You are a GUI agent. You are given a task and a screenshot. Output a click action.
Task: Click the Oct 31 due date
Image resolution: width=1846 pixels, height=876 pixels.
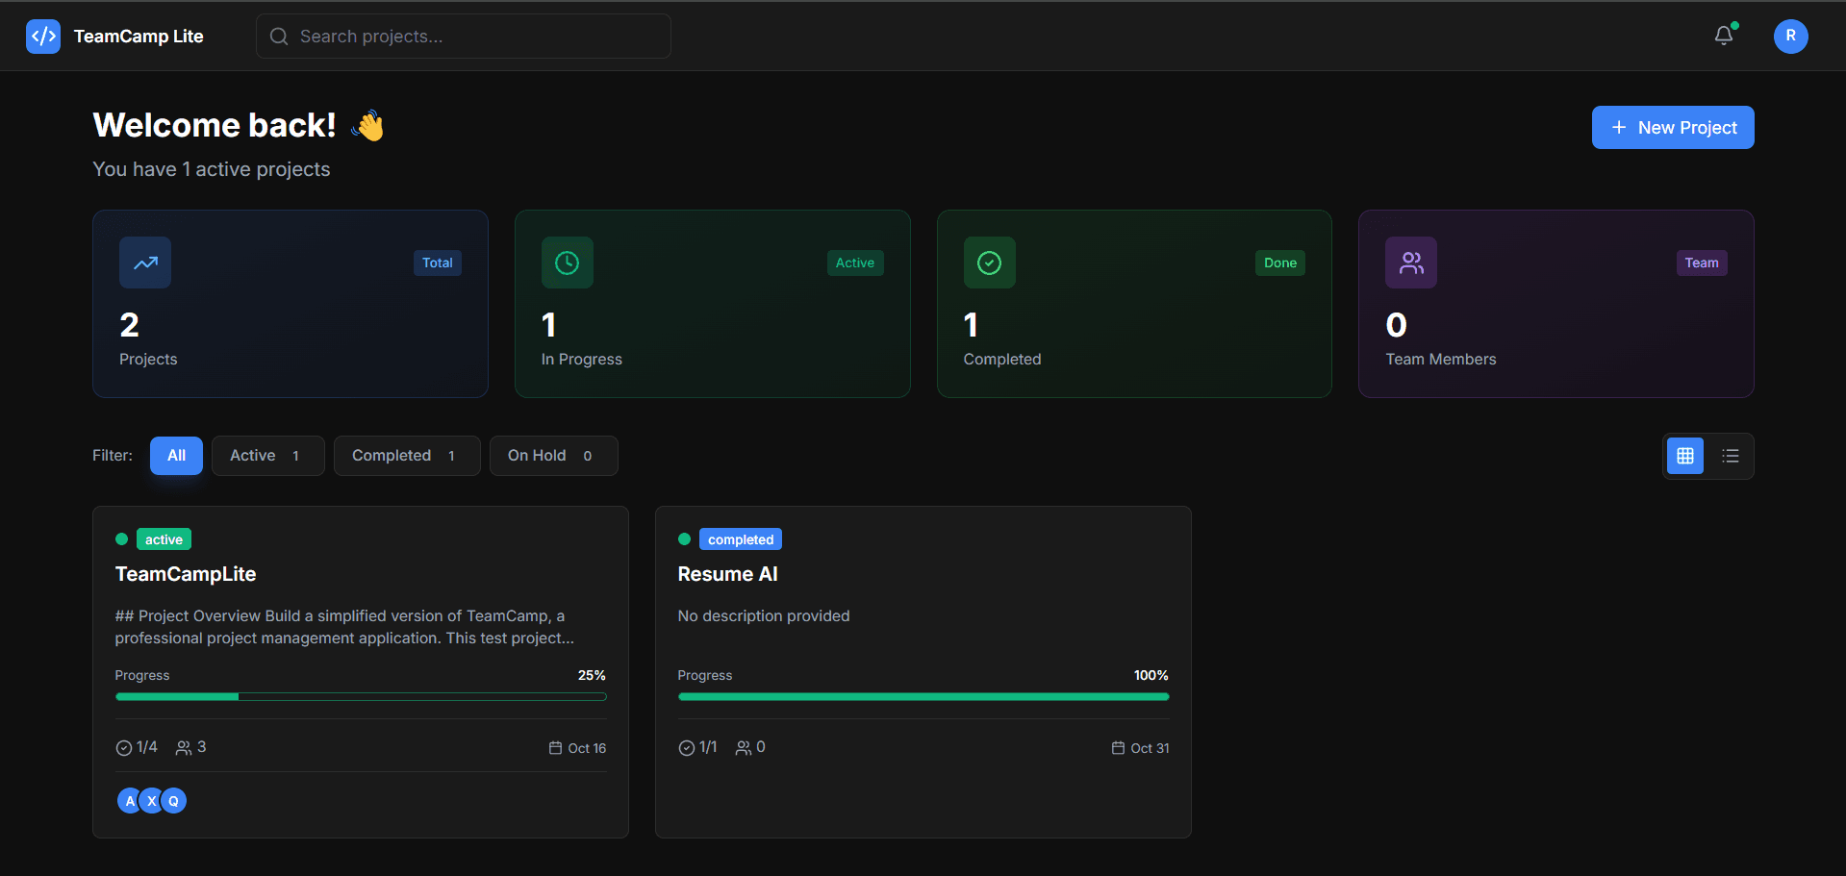(1150, 748)
